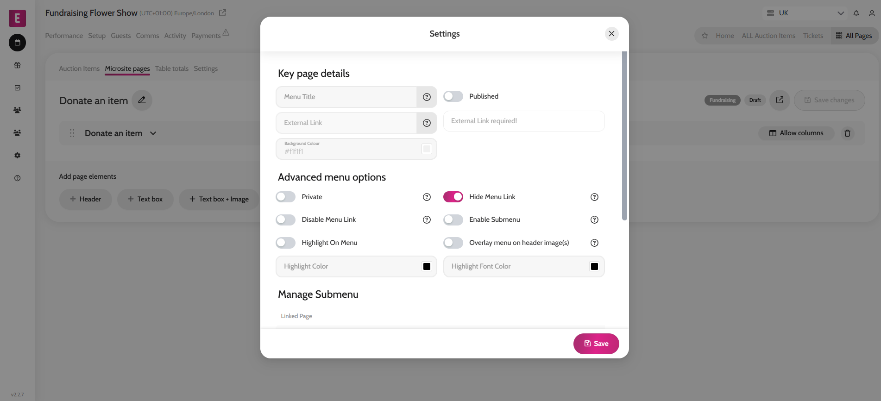Click the Allow columns button
Viewport: 881px width, 401px height.
pyautogui.click(x=796, y=133)
